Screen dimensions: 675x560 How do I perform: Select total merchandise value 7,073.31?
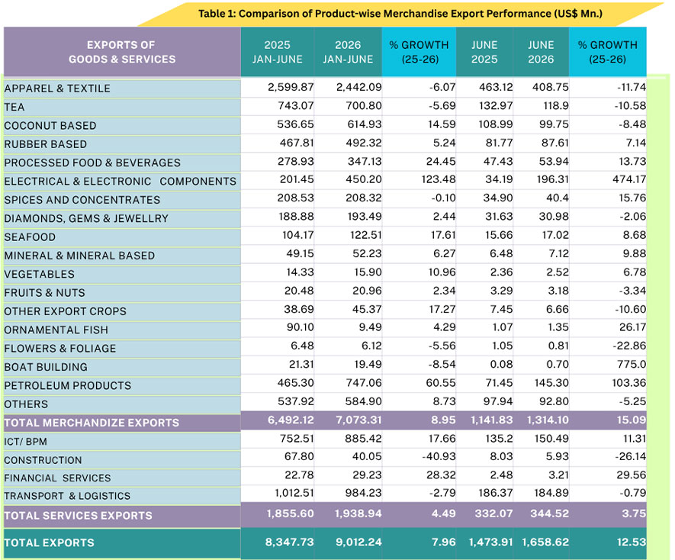(x=358, y=420)
